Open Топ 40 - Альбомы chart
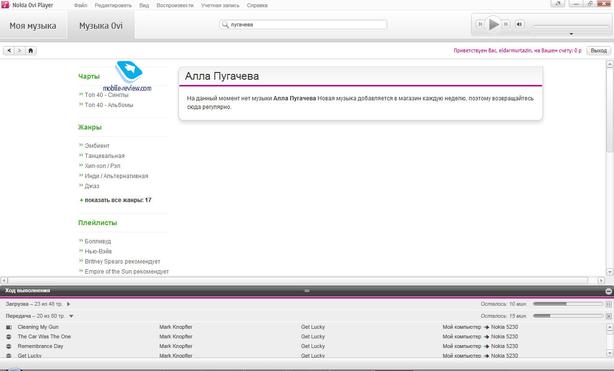614x371 pixels. coord(109,105)
